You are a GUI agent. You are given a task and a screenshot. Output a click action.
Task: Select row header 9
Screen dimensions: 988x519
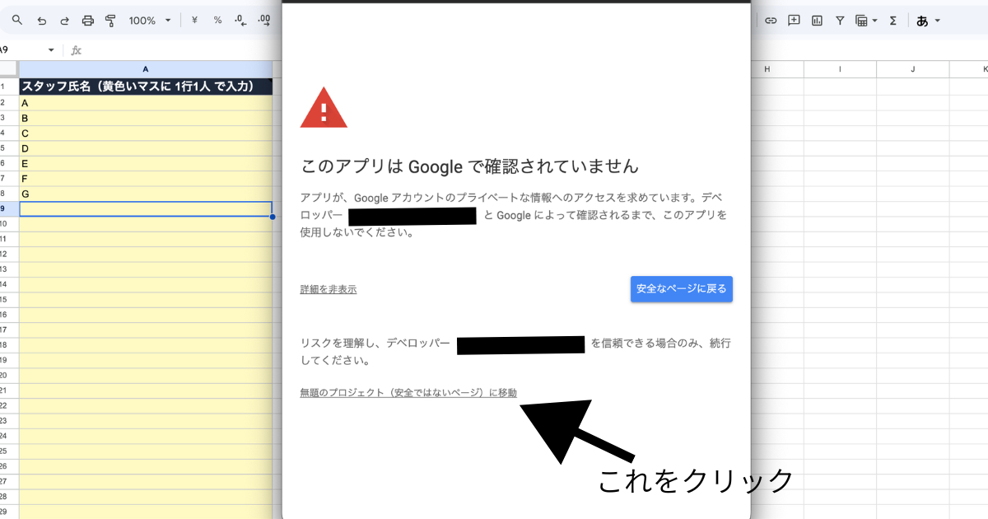(x=9, y=209)
